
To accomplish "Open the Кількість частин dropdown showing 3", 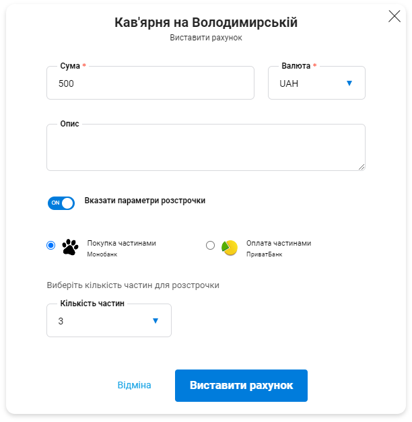I will click(x=109, y=320).
